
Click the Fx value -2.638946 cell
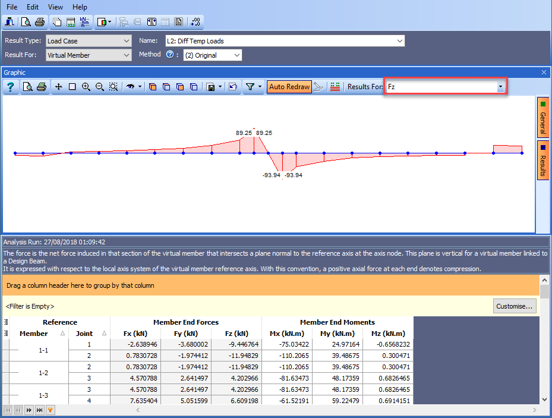135,344
